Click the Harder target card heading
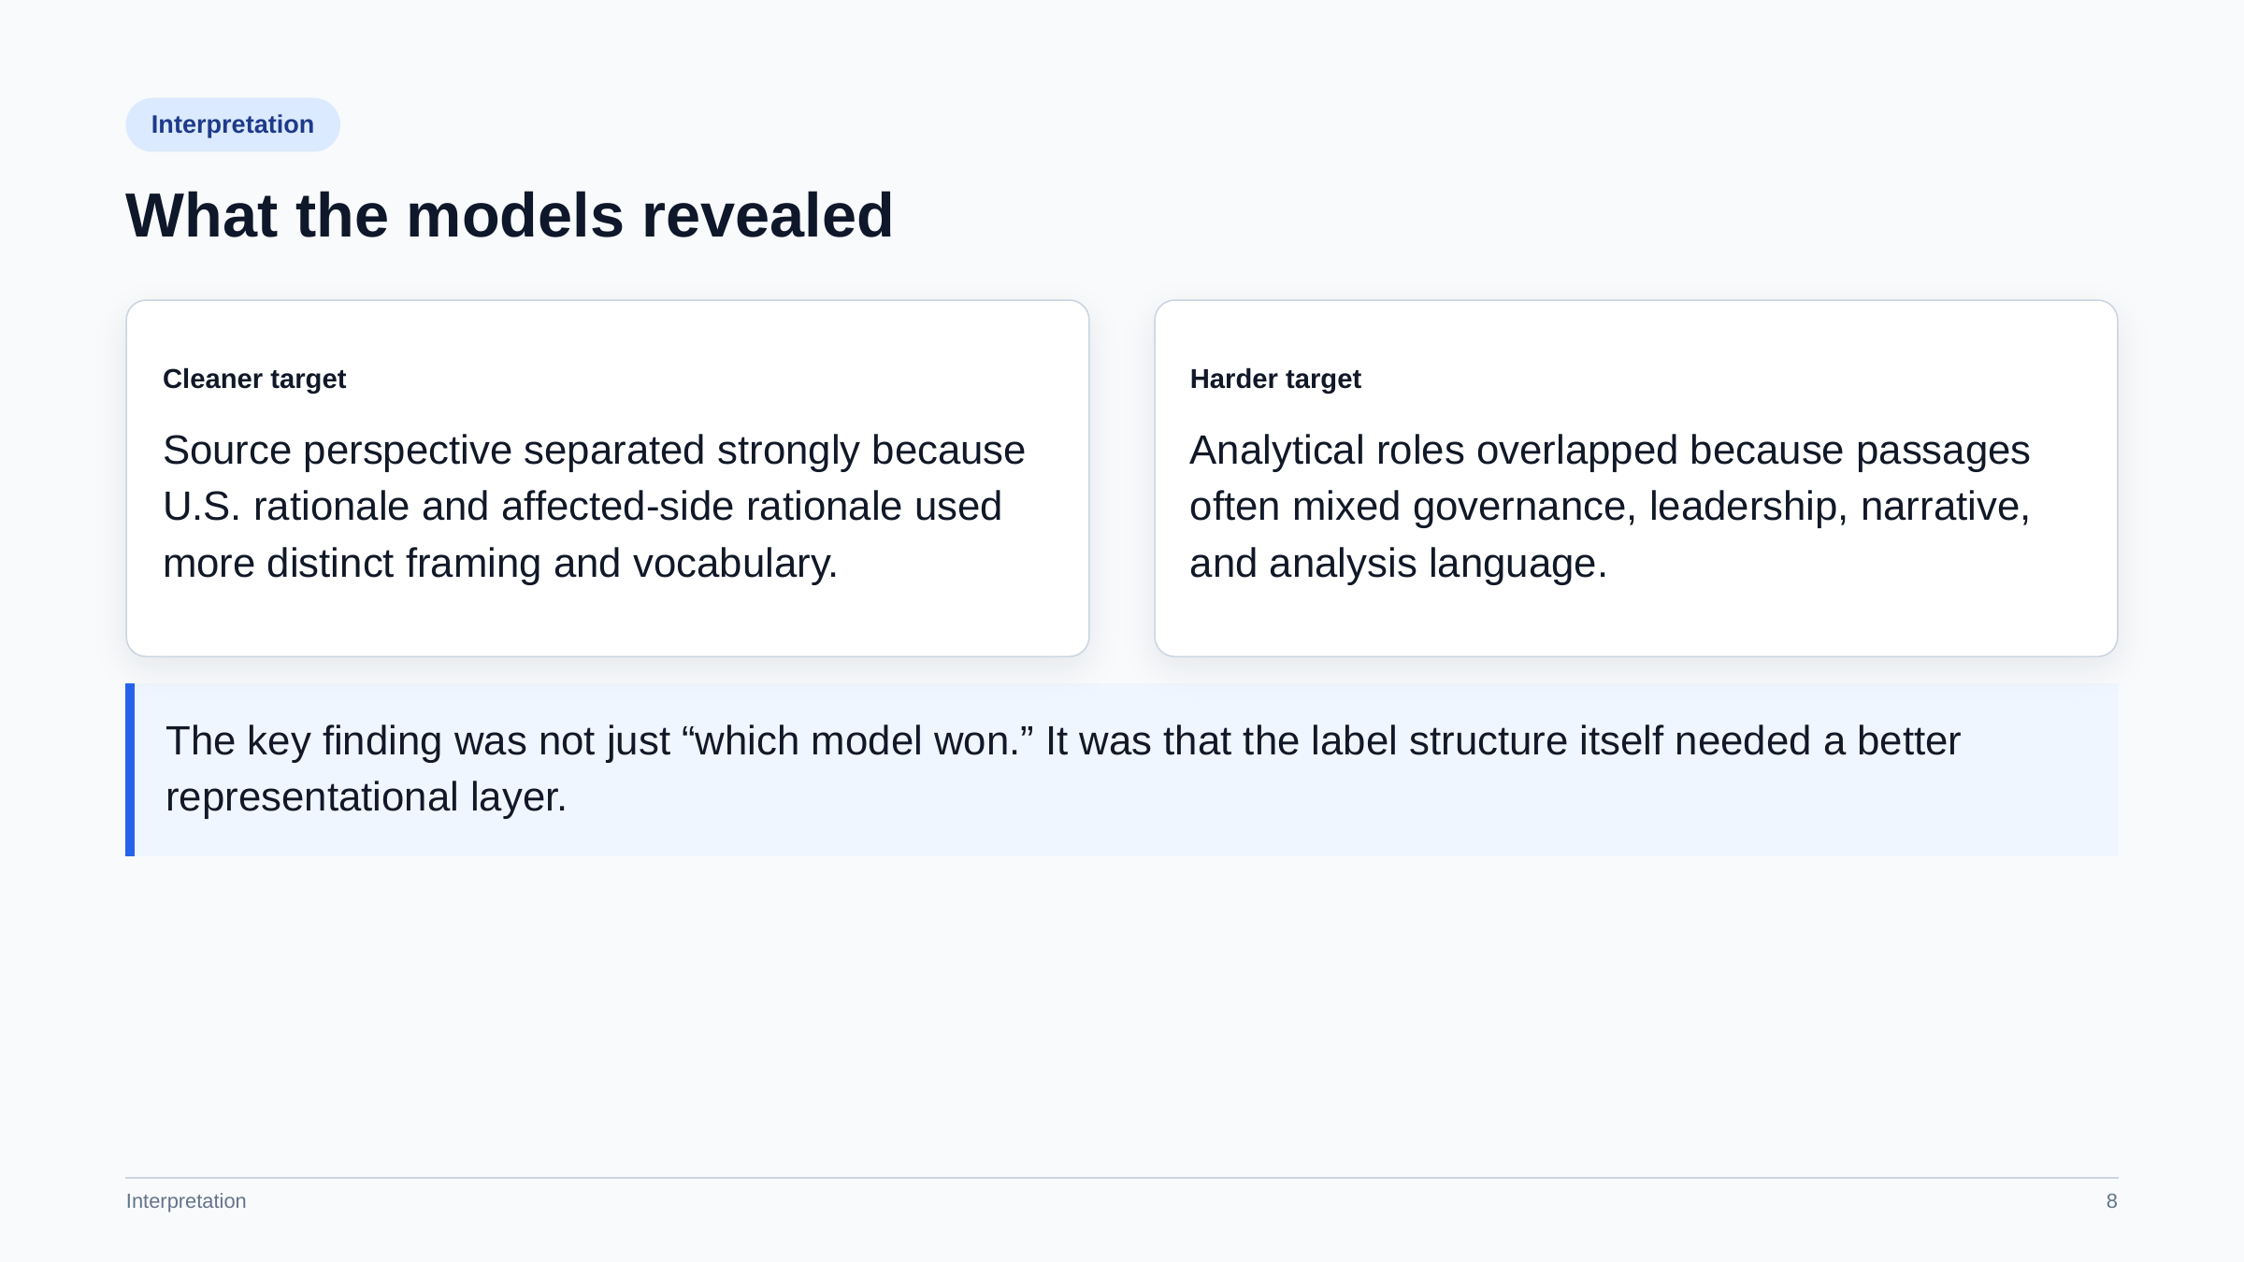2244x1262 pixels. 1275,379
